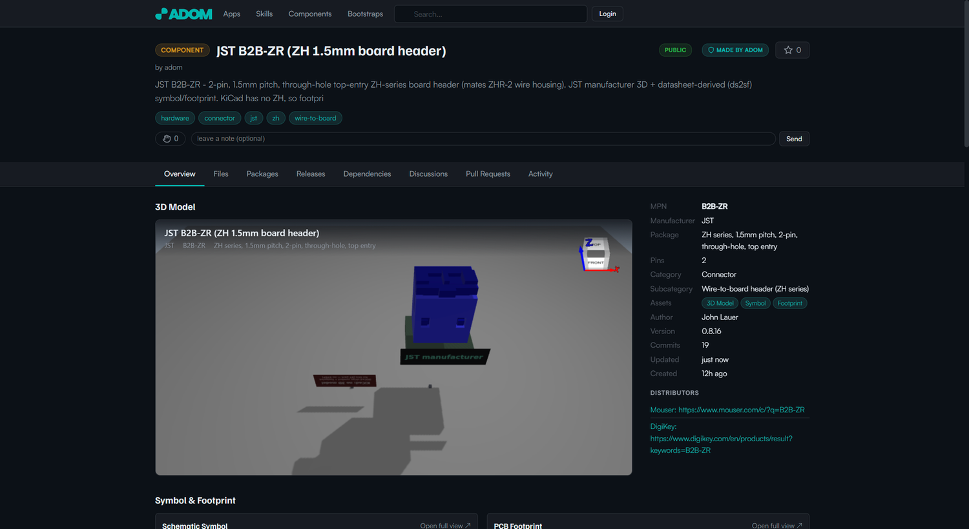The width and height of the screenshot is (969, 529).
Task: Click the Login button
Action: click(607, 14)
